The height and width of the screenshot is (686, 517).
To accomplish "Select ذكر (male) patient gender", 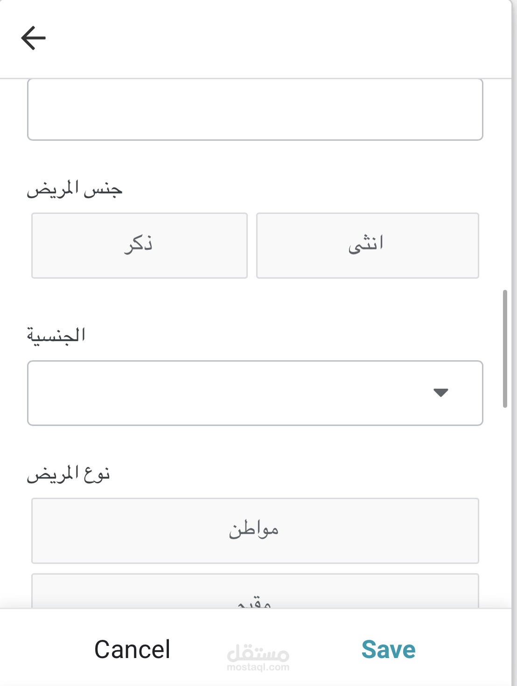I will point(139,246).
